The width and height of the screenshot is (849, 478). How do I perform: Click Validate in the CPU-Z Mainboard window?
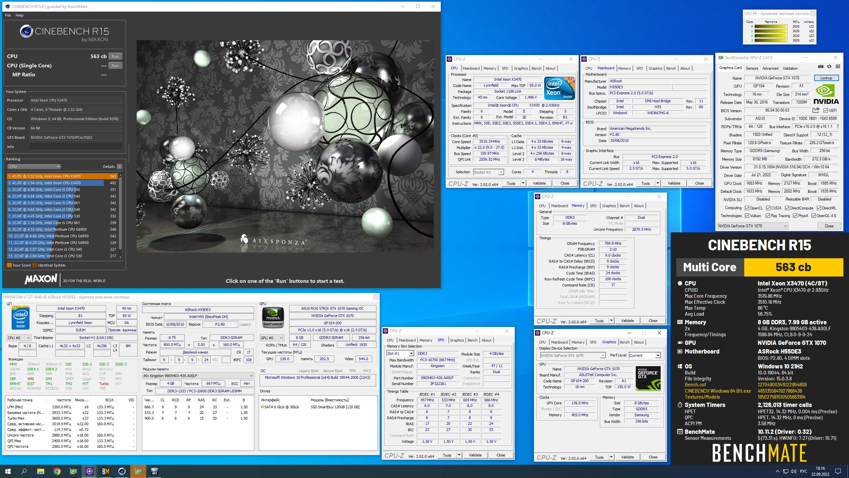[674, 183]
